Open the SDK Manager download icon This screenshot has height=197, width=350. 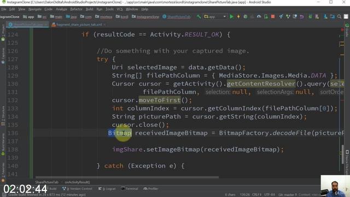click(x=325, y=16)
